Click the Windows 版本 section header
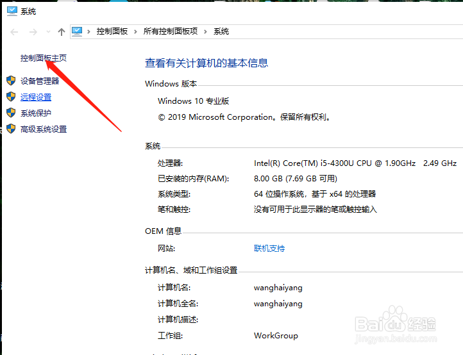This screenshot has width=463, height=355. pyautogui.click(x=171, y=84)
